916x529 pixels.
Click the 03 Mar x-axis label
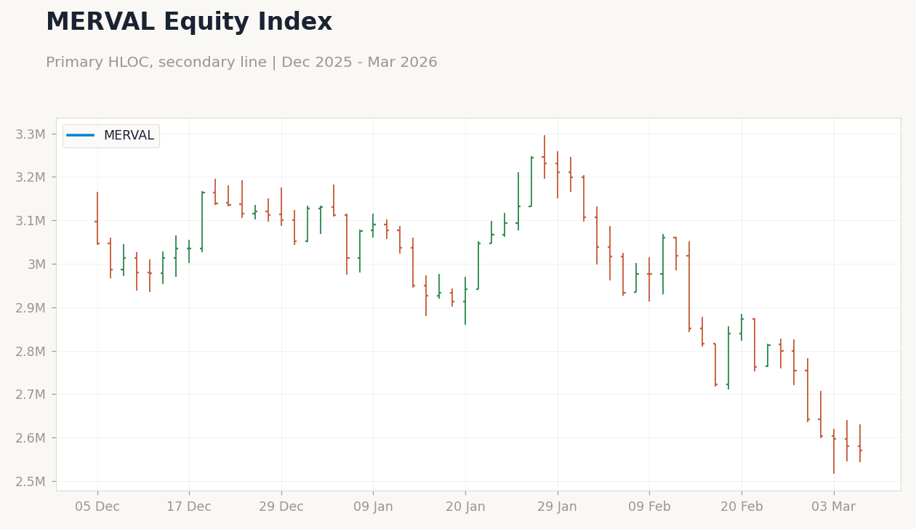click(x=834, y=507)
